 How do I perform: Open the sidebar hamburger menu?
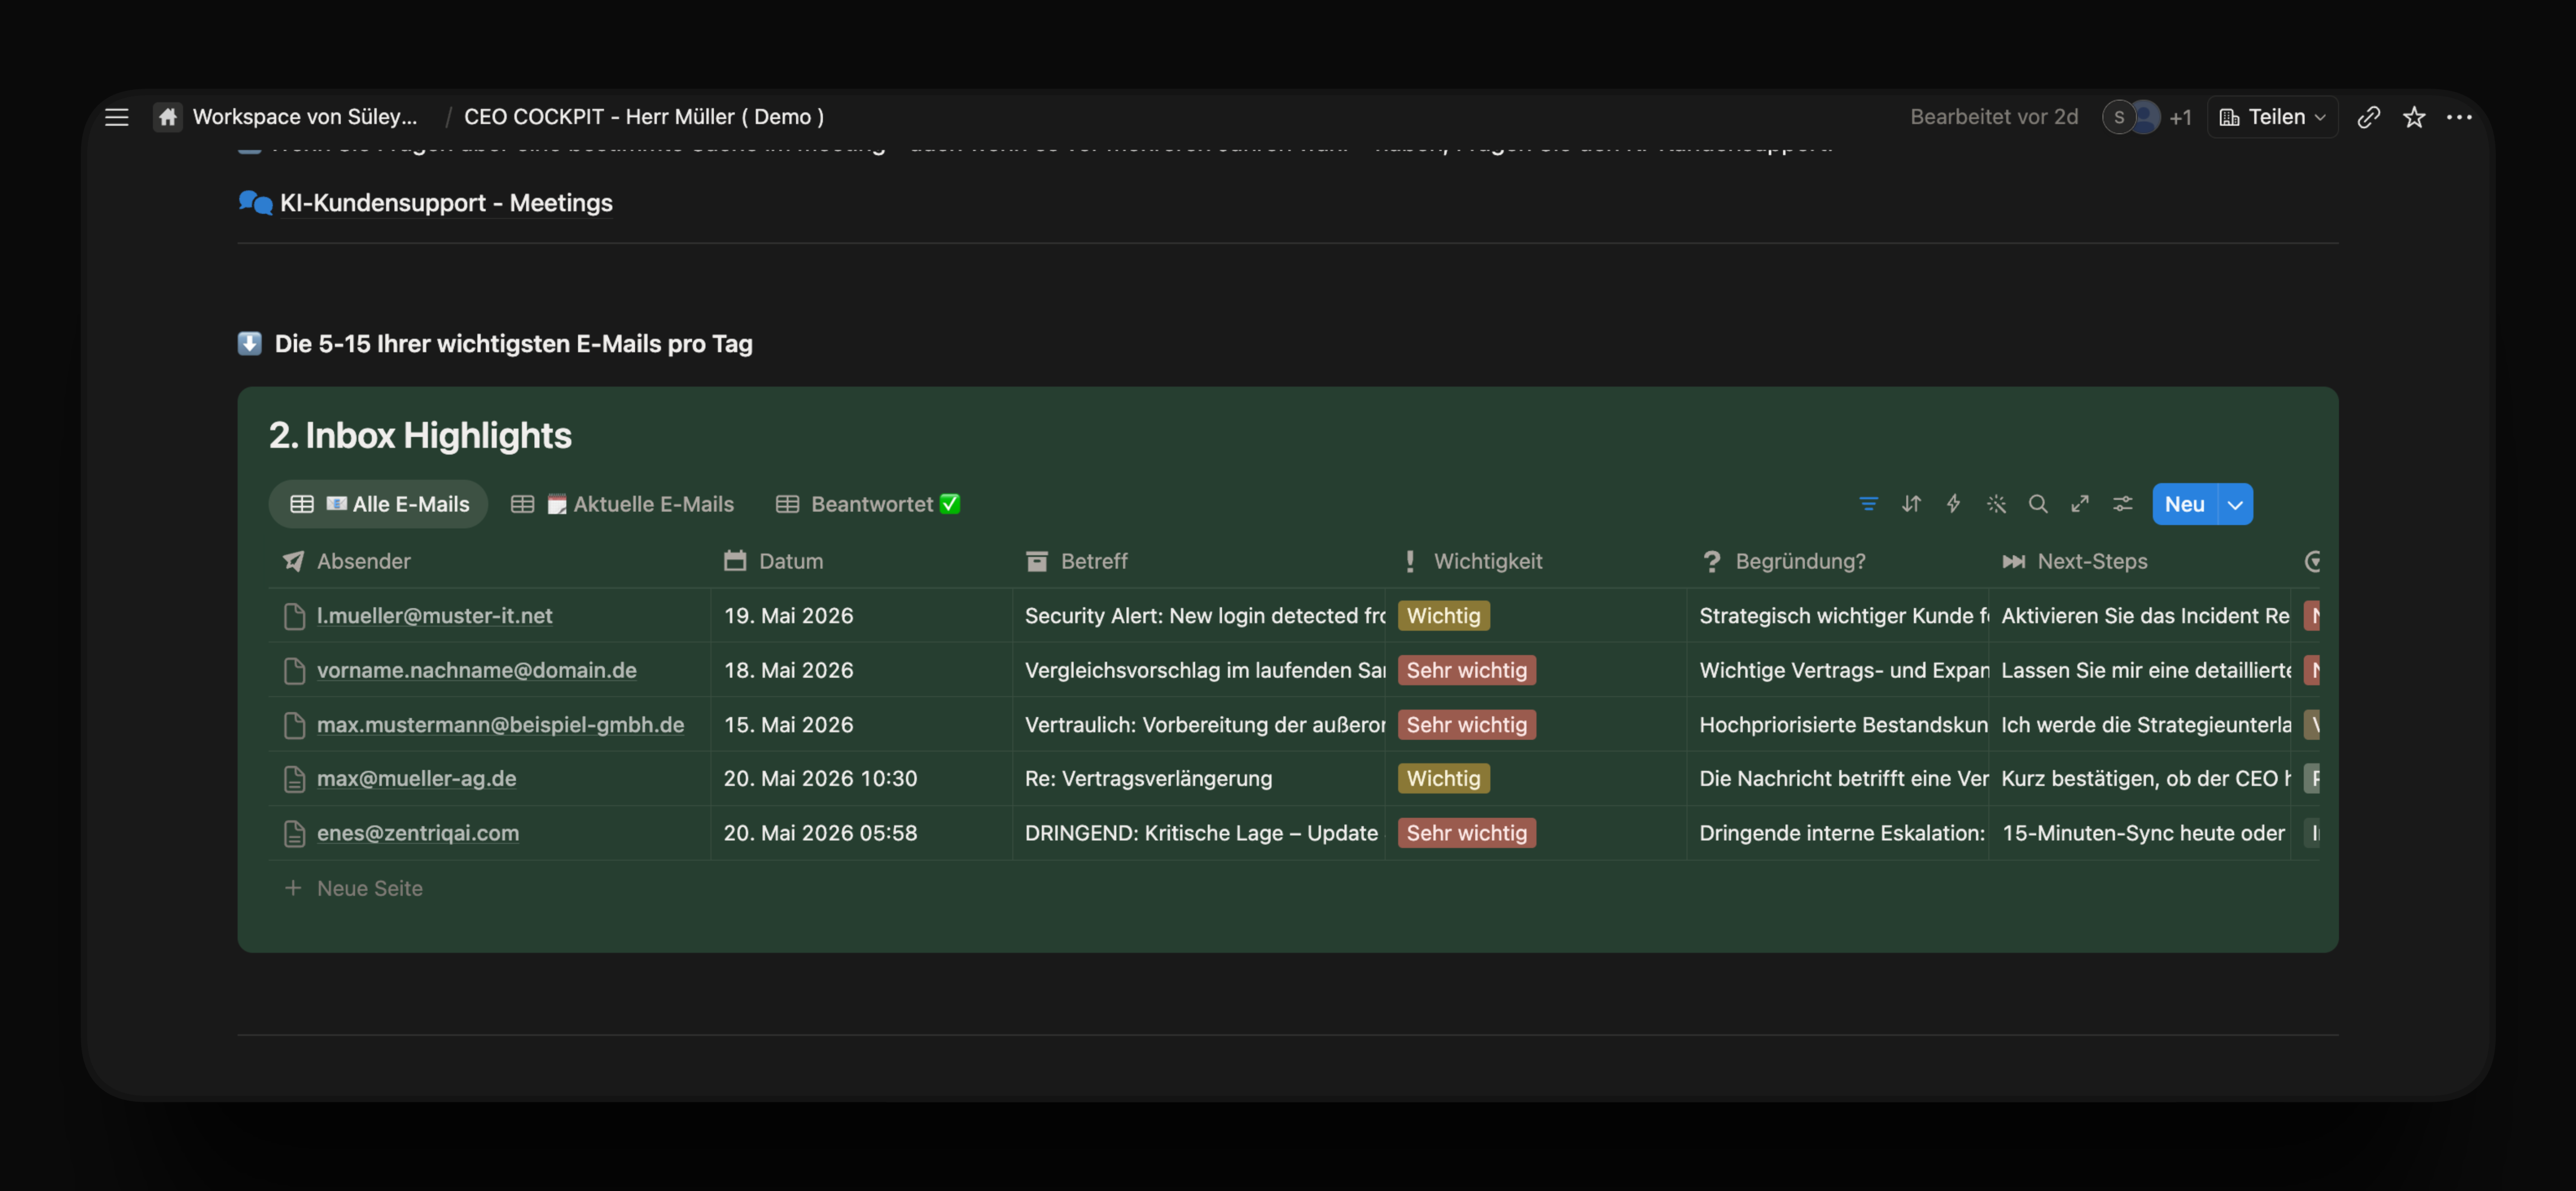pos(117,117)
